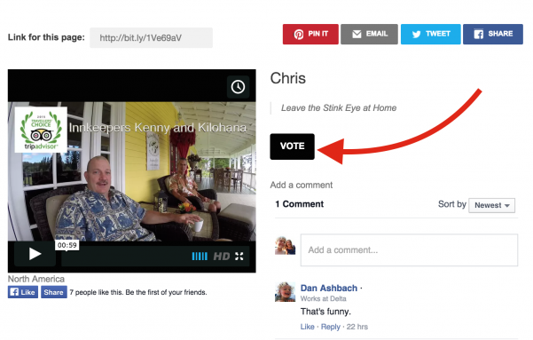Viewport: 533px width, 340px height.
Task: Open the Sort by Newest dropdown
Action: tap(491, 205)
